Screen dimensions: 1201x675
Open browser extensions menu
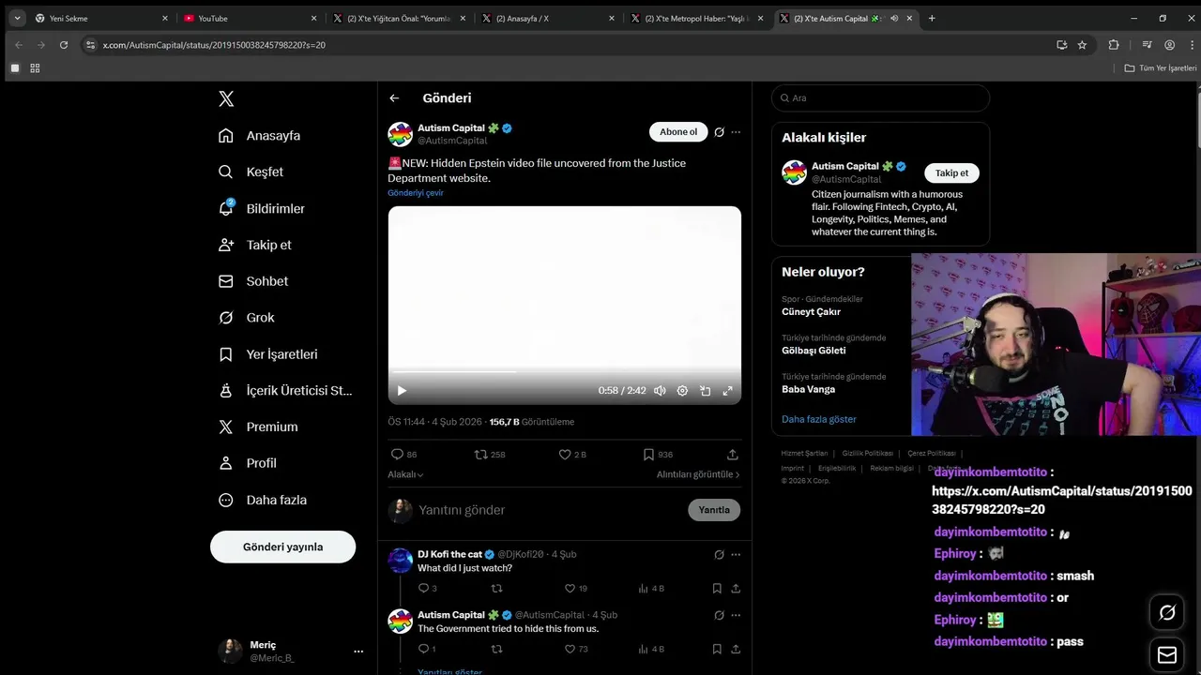1114,45
